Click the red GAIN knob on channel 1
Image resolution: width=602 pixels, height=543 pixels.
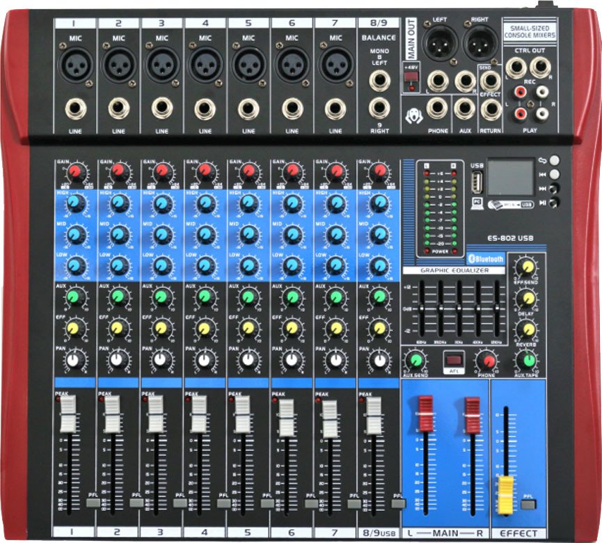[x=76, y=171]
